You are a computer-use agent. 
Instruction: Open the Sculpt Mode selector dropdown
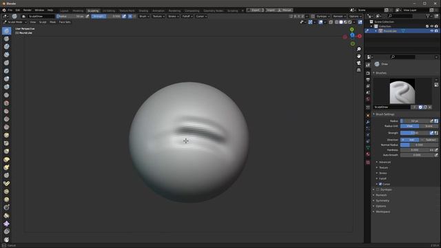point(15,22)
